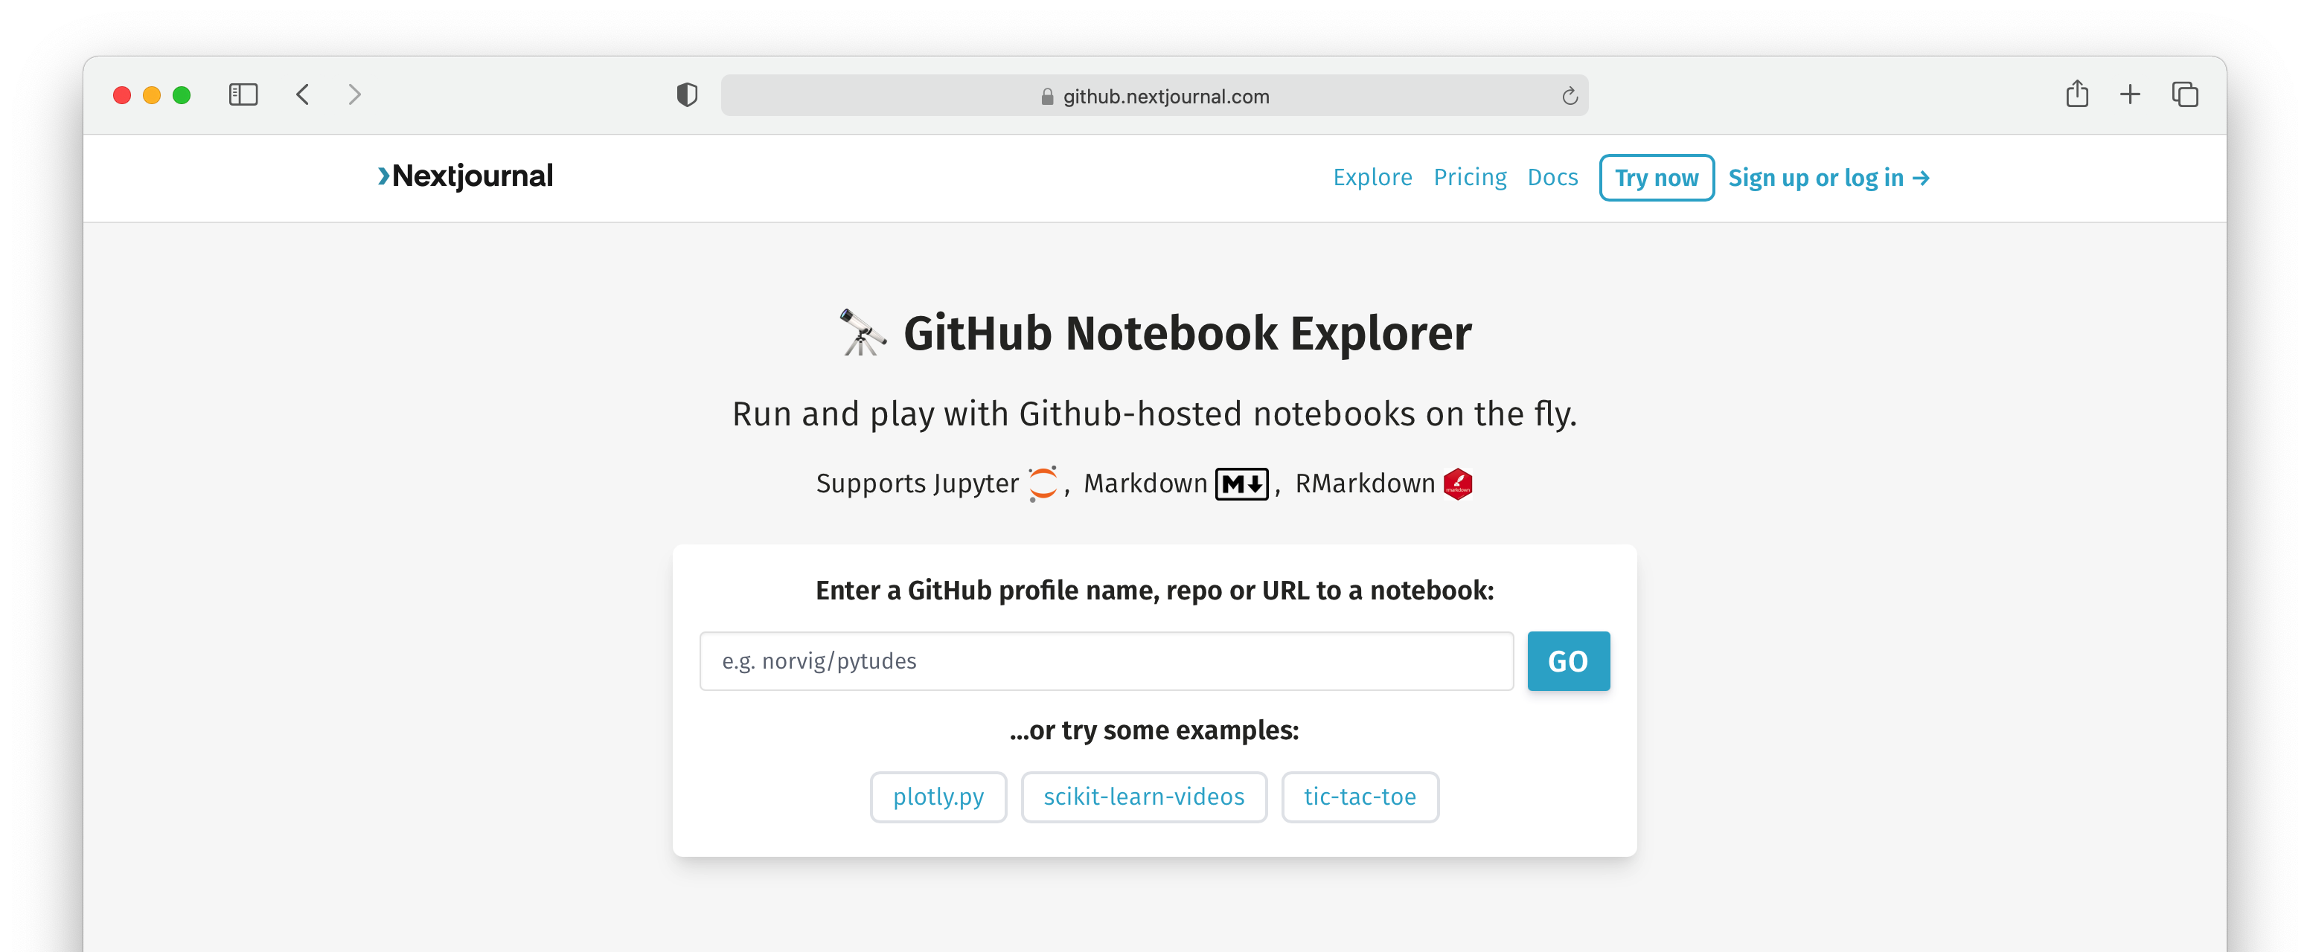Image resolution: width=2310 pixels, height=952 pixels.
Task: Click the Jupyter logo icon
Action: point(1043,484)
